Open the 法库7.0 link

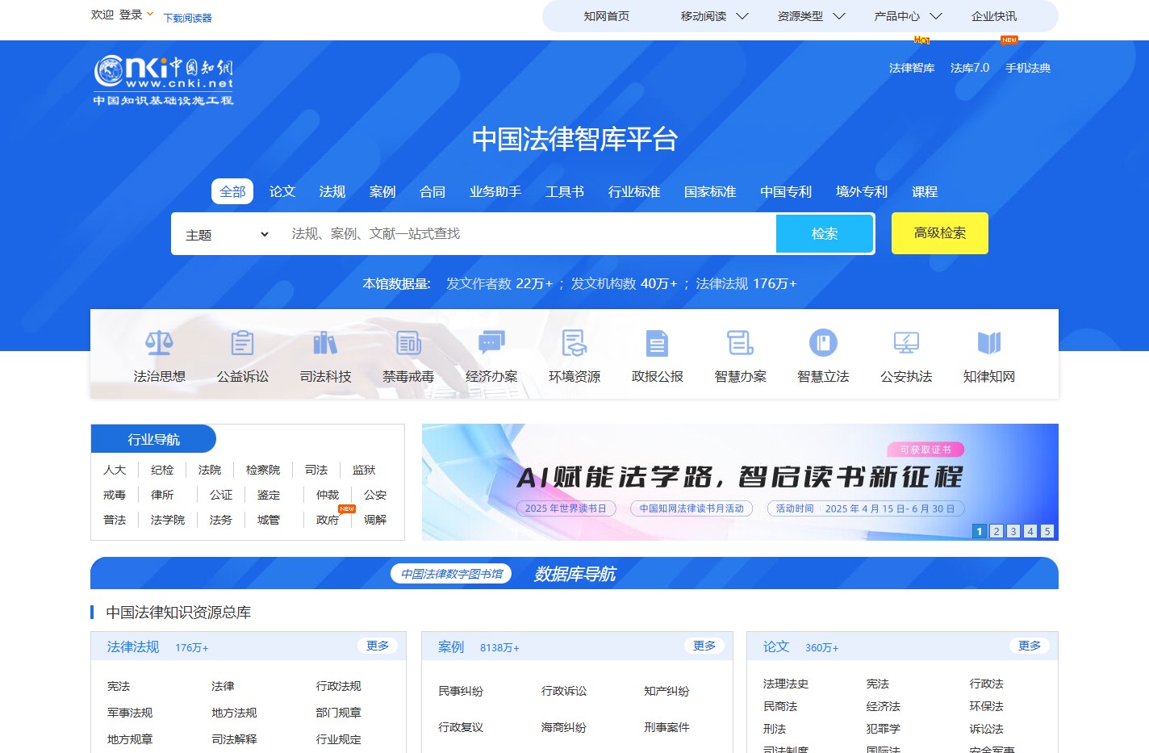(970, 68)
